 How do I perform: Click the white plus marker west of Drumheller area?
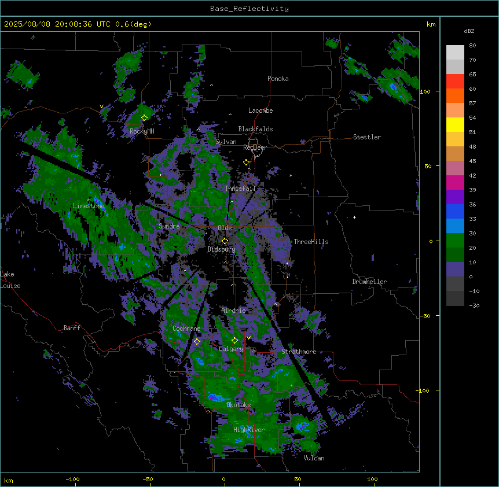pos(354,217)
